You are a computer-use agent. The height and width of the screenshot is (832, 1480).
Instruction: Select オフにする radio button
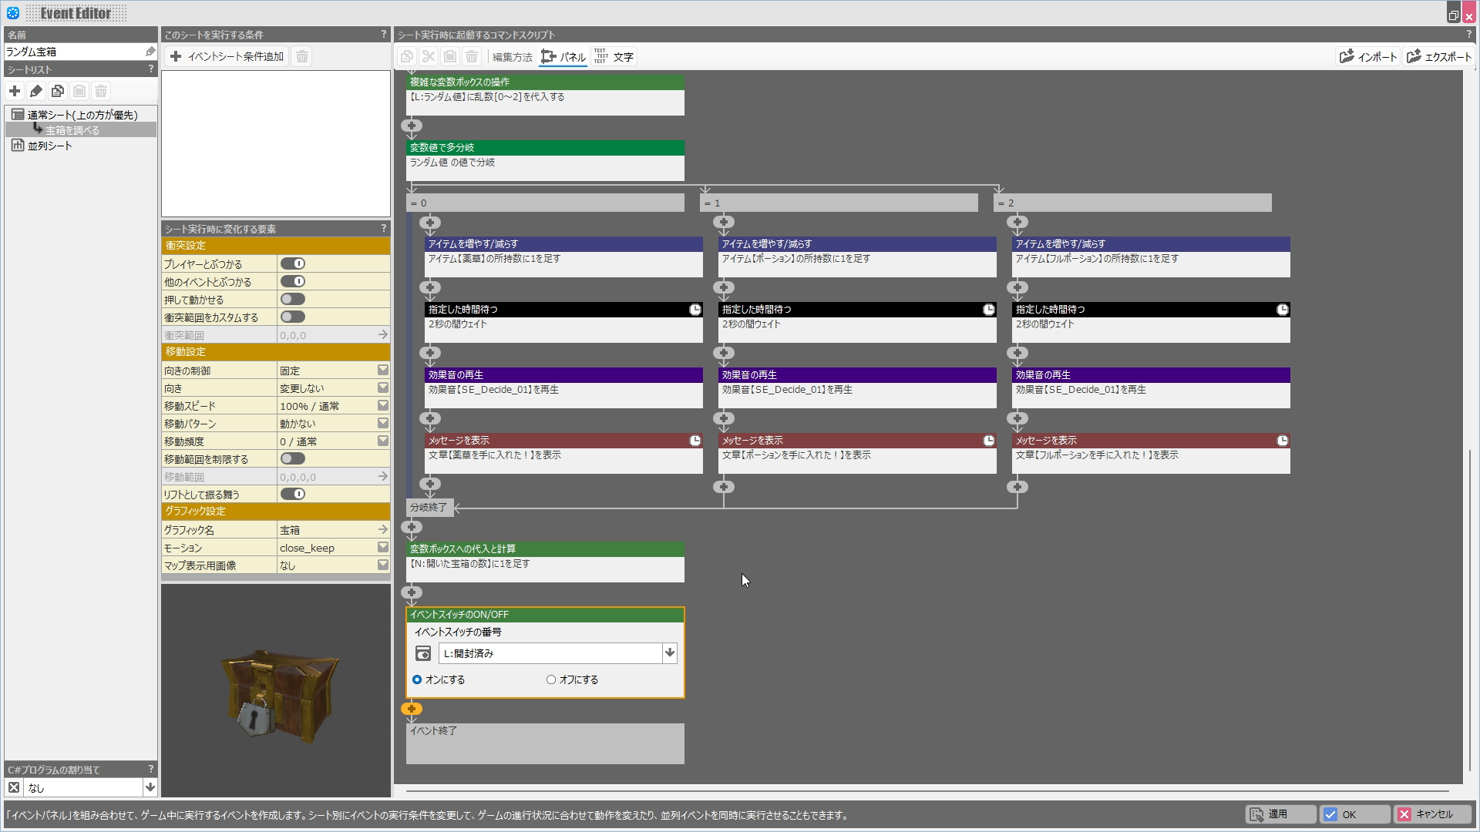coord(551,679)
